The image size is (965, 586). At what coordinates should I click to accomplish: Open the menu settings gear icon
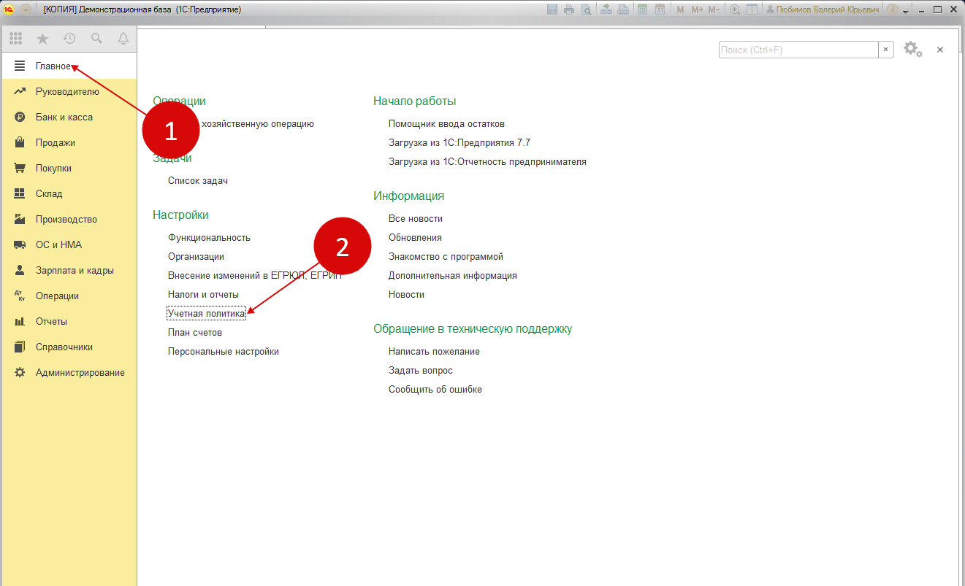[x=912, y=49]
